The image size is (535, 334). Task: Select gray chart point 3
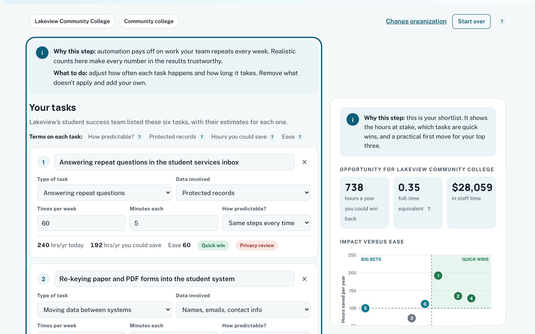pos(412,318)
